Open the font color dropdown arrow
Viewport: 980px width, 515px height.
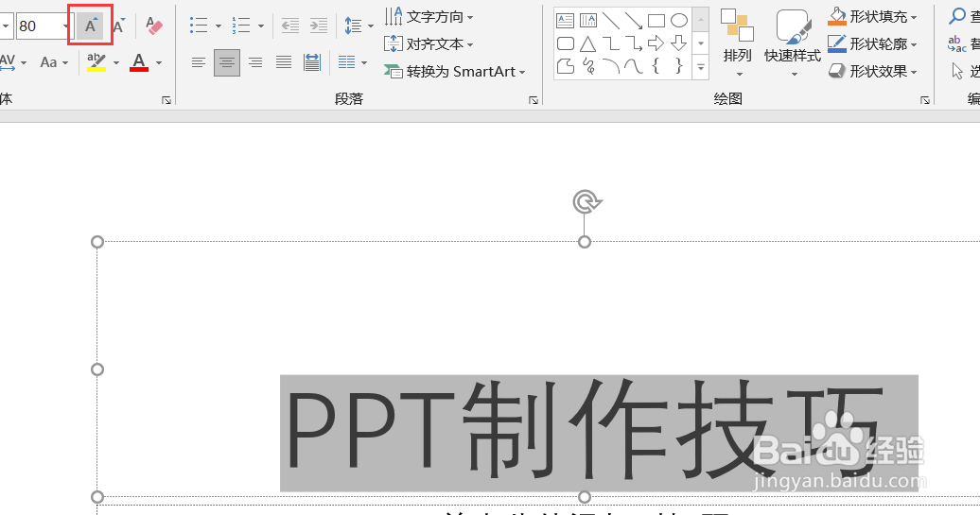click(159, 62)
